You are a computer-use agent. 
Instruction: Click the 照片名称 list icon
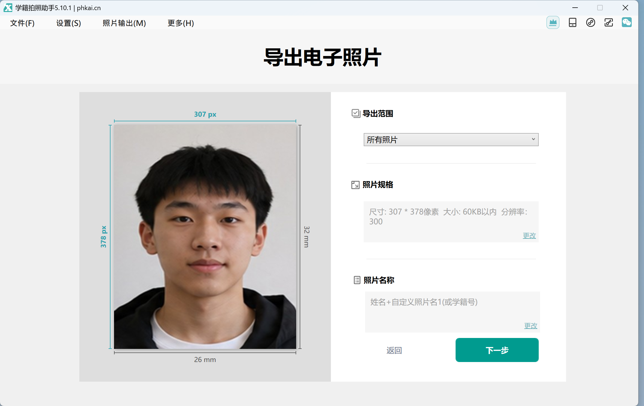357,280
